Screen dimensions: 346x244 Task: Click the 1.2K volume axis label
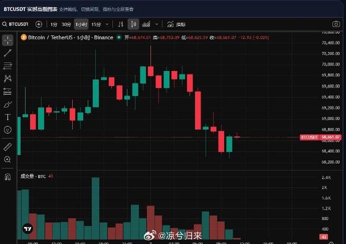(x=326, y=208)
